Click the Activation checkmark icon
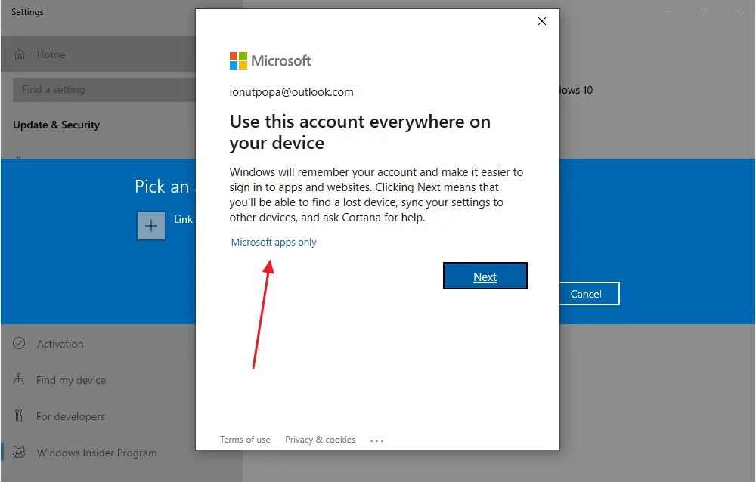The width and height of the screenshot is (756, 482). tap(19, 343)
